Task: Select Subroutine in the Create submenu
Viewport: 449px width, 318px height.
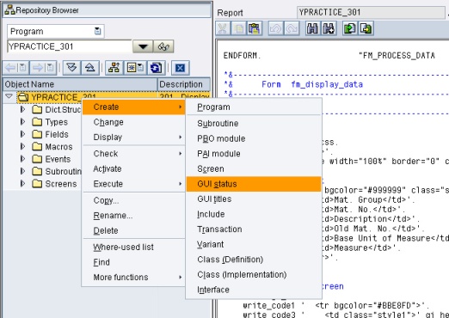Action: [254, 124]
